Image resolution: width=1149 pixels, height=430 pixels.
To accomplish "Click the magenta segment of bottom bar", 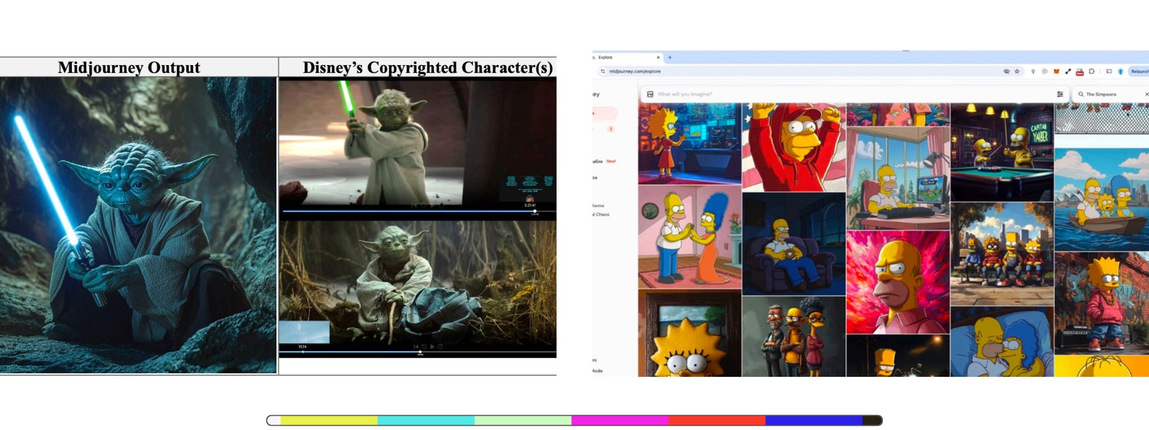I will click(x=620, y=420).
